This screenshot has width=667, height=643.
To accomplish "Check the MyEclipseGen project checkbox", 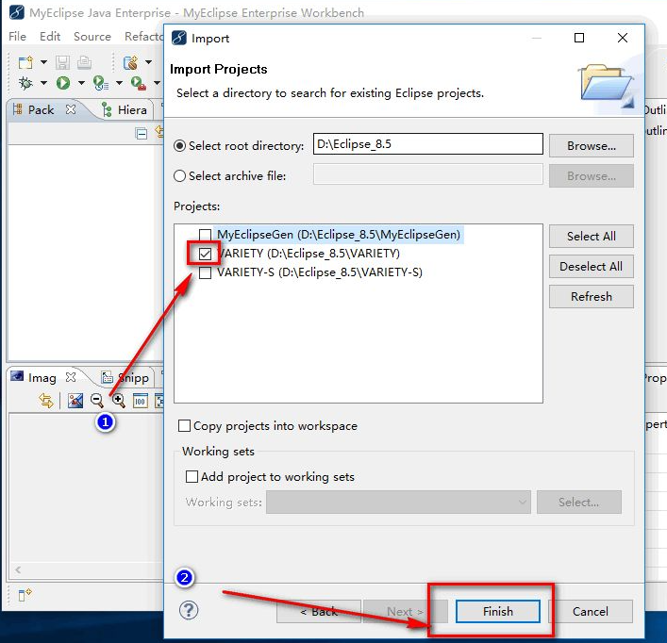I will point(205,235).
